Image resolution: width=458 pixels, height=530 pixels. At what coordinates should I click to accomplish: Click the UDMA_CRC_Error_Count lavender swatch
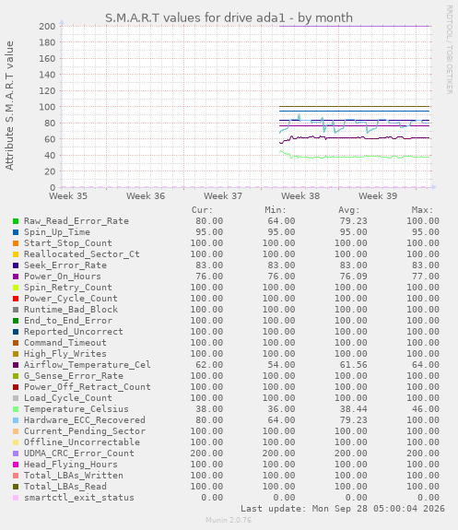point(16,453)
